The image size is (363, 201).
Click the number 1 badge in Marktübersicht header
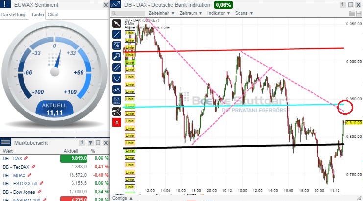[x=82, y=142]
